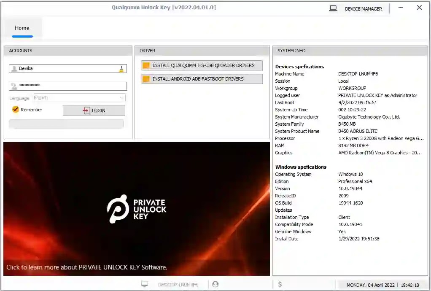Select OS Build value 19044.1620

(350, 203)
